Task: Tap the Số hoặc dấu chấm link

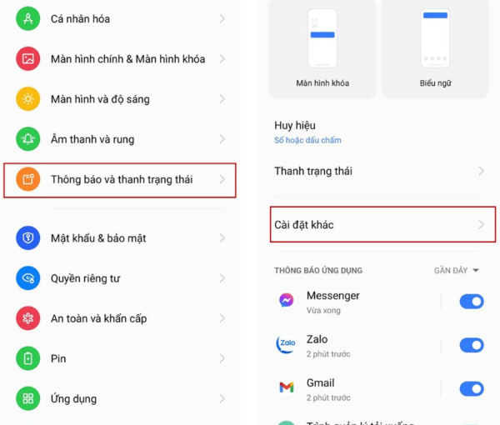Action: [x=307, y=140]
